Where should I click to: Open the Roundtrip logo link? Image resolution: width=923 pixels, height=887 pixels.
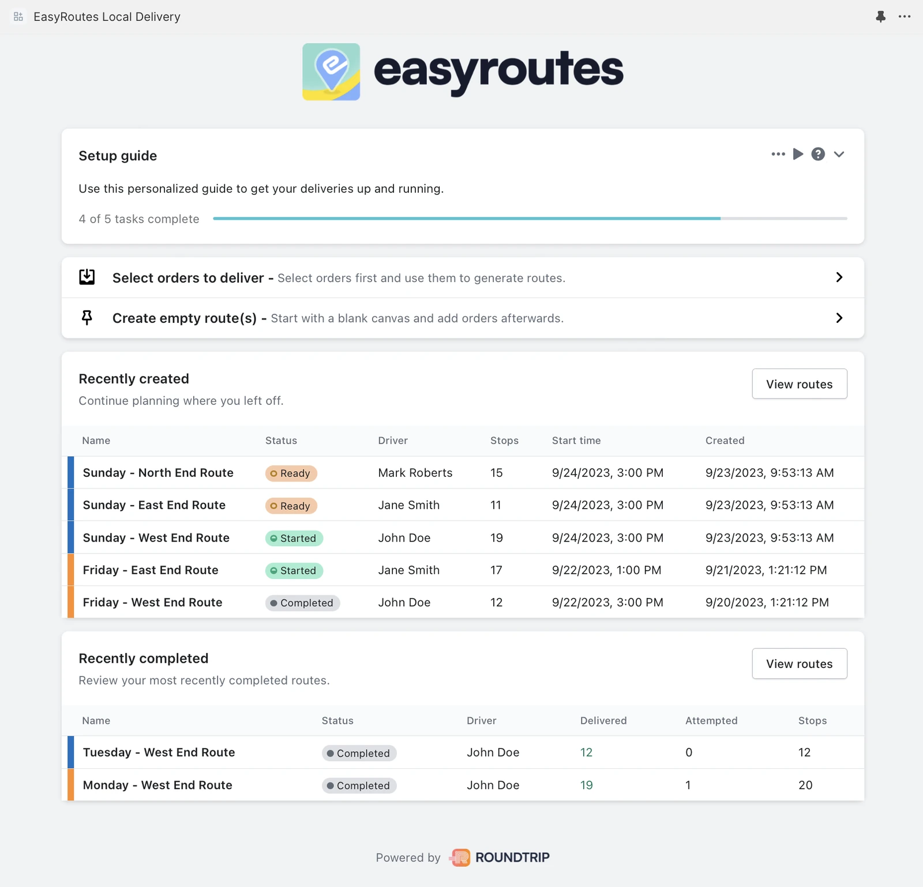click(500, 858)
